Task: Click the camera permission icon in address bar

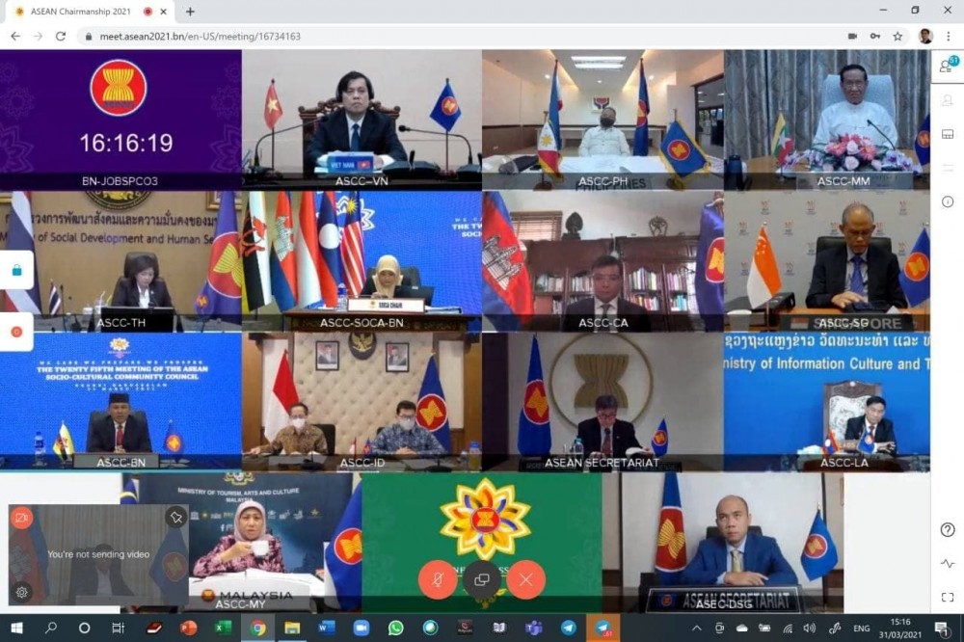Action: tap(852, 37)
